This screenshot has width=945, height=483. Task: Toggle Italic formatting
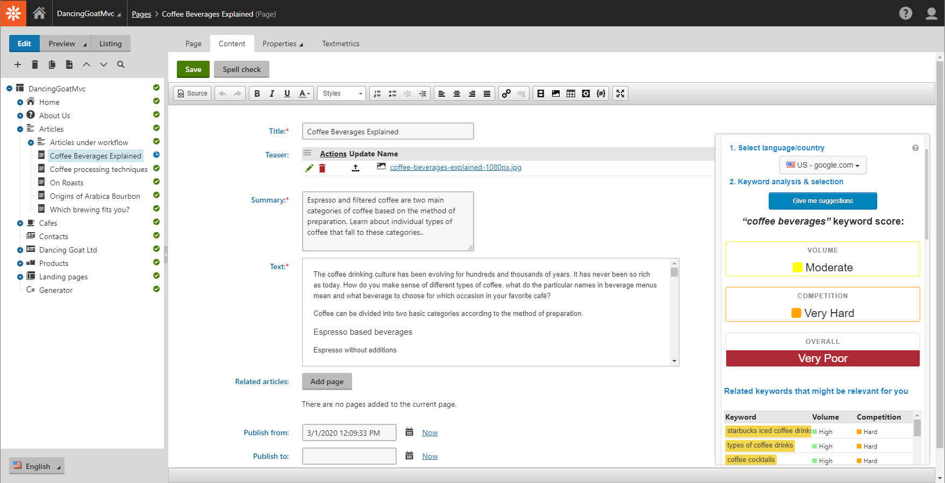click(272, 93)
